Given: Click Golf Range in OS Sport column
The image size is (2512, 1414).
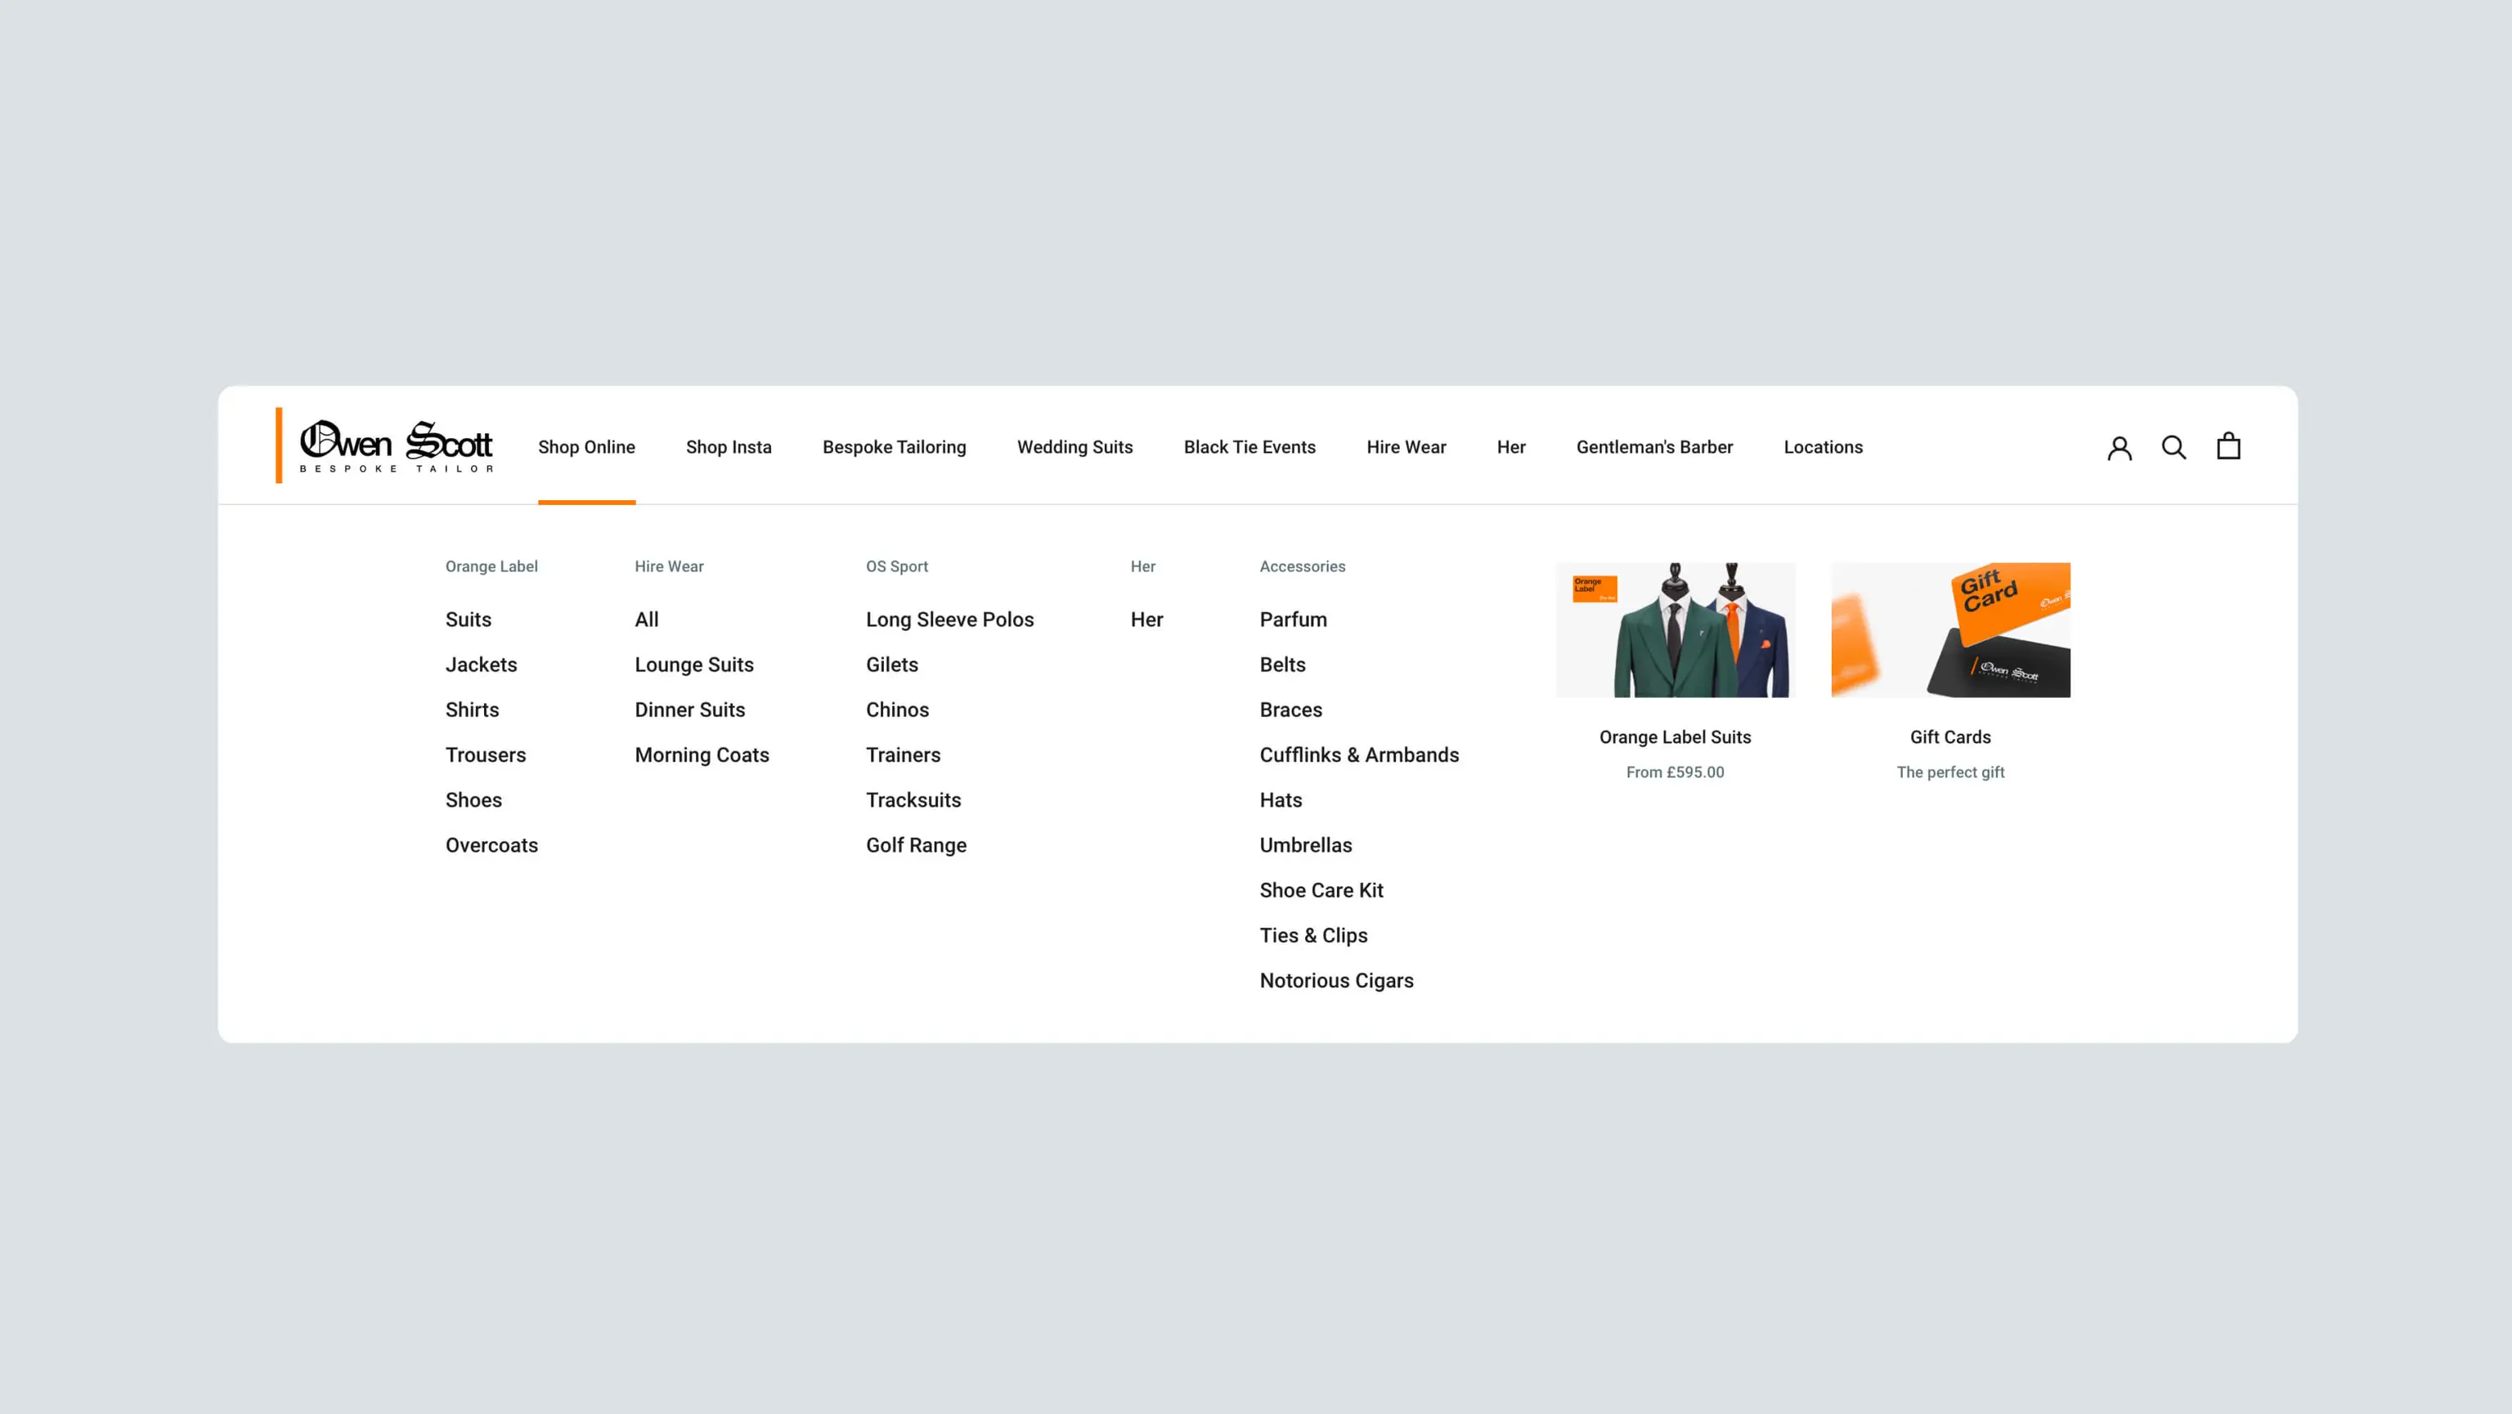Looking at the screenshot, I should coord(916,845).
